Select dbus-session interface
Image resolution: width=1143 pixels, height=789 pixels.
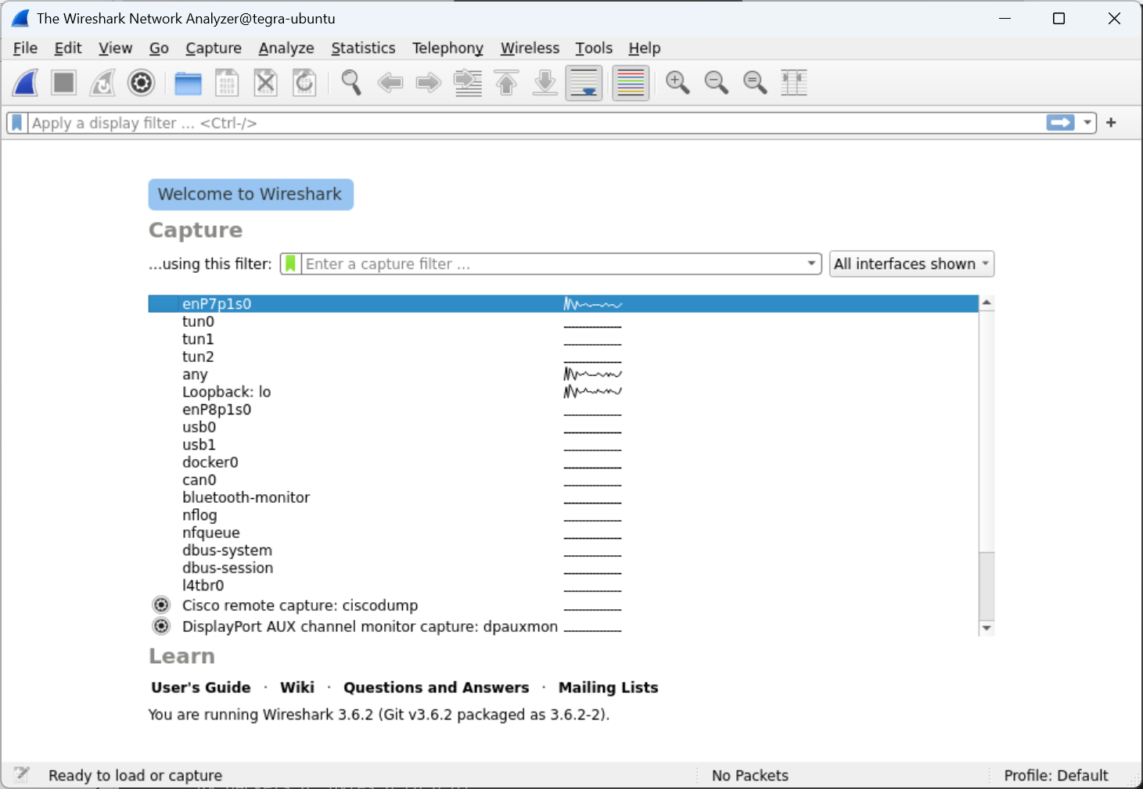pos(563,568)
